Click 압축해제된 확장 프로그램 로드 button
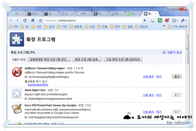This screenshot has width=196, height=131. (x=49, y=60)
